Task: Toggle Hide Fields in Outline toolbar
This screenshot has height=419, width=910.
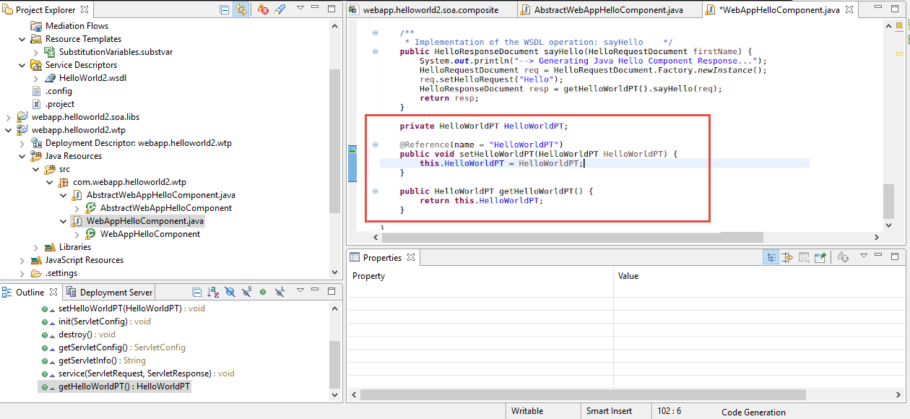Action: [x=230, y=293]
